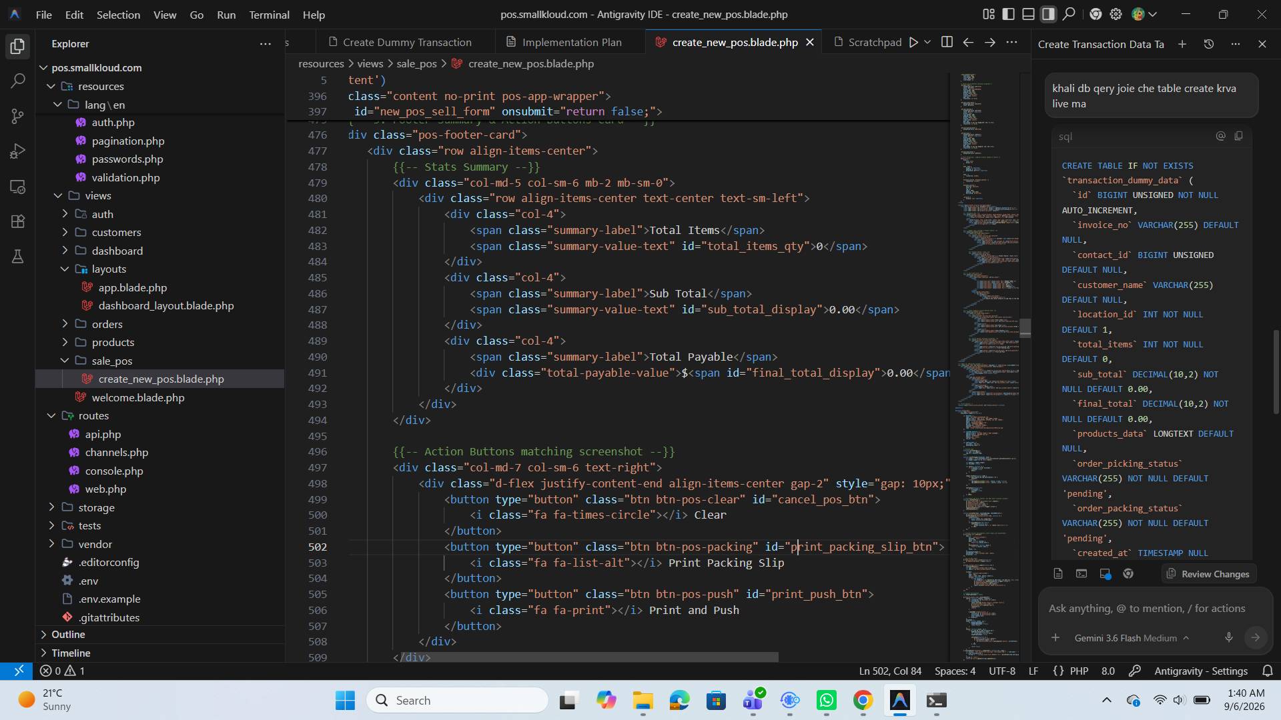Open the Terminal menu

tap(269, 14)
